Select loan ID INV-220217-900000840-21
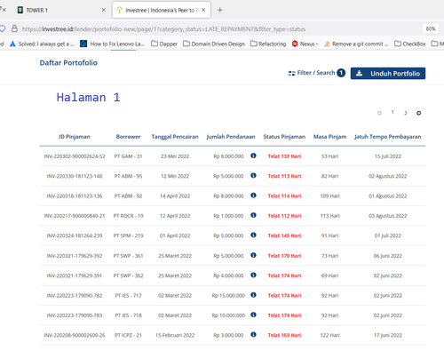The height and width of the screenshot is (359, 444). (x=75, y=216)
